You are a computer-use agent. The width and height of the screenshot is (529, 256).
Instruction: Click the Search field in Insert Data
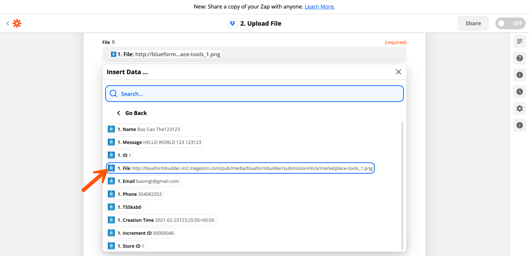254,93
